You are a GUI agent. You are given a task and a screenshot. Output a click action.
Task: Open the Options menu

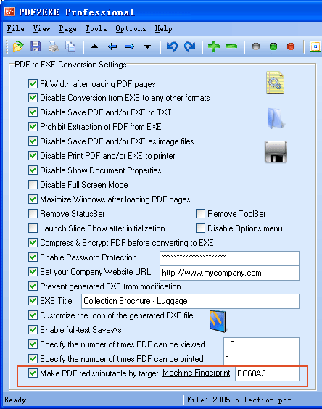(x=131, y=29)
